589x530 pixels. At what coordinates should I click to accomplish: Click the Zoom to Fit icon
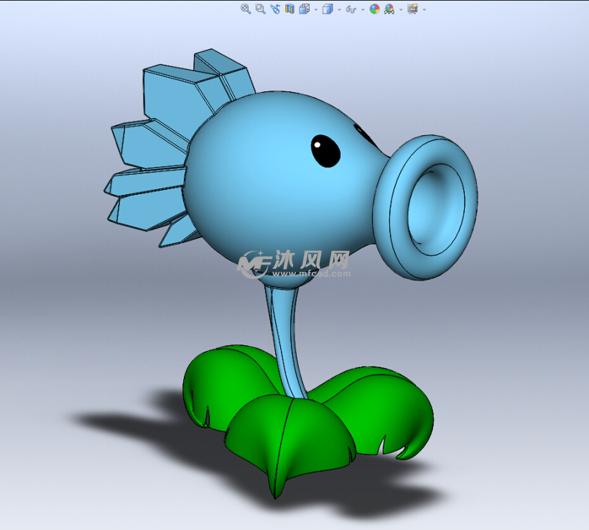click(246, 9)
